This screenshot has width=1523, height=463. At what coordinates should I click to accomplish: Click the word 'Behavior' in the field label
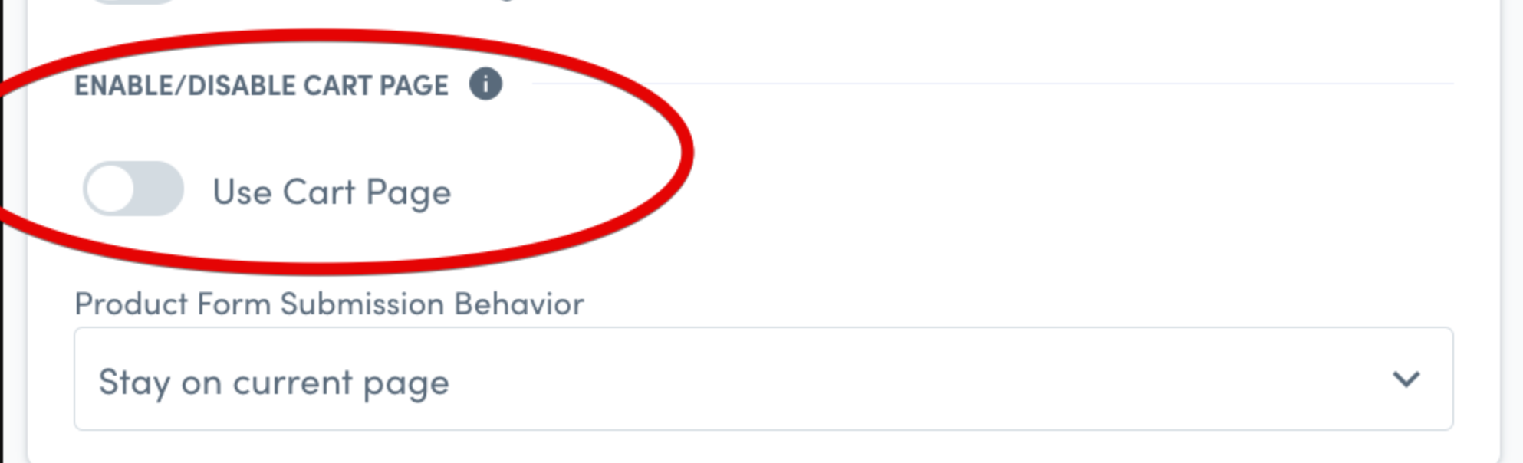click(x=518, y=304)
